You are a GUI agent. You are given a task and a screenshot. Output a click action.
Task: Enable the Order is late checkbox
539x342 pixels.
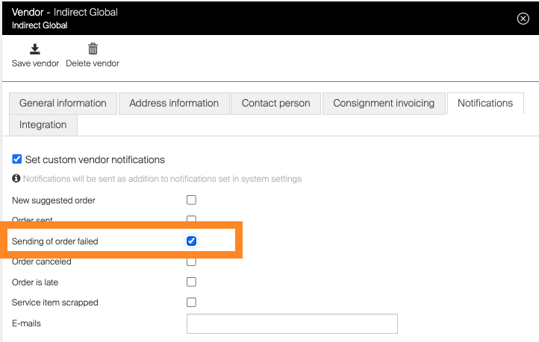point(191,282)
